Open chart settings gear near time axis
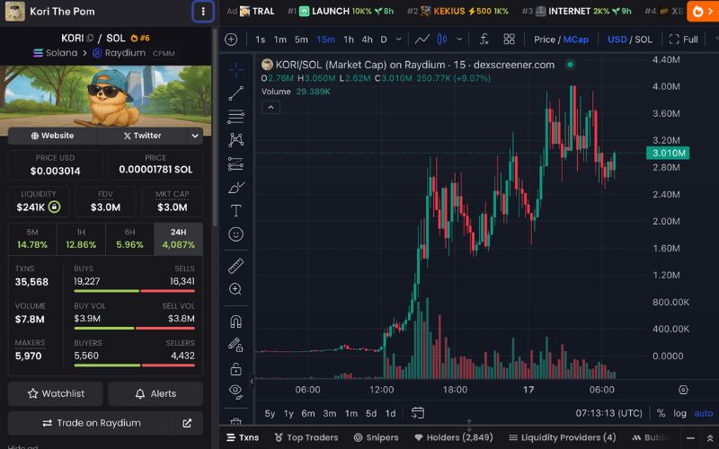 tap(683, 390)
